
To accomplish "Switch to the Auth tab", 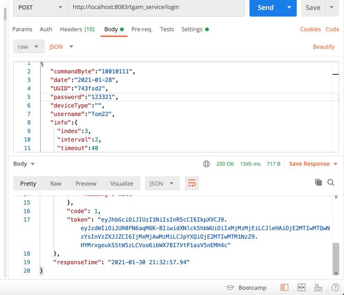I will tap(46, 29).
